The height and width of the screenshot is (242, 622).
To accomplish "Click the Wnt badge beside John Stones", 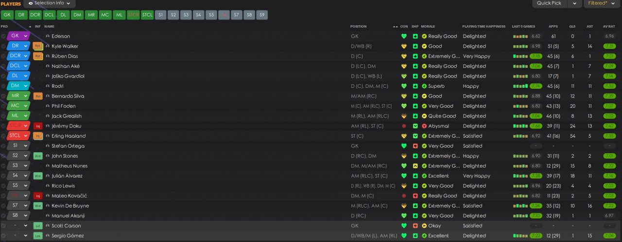I will click(x=38, y=156).
